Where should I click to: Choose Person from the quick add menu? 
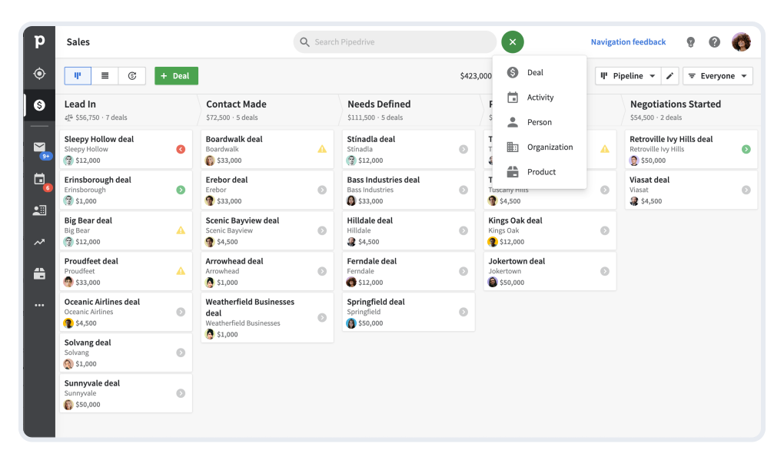(540, 122)
